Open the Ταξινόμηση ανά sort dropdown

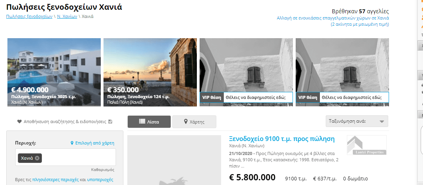(x=357, y=121)
